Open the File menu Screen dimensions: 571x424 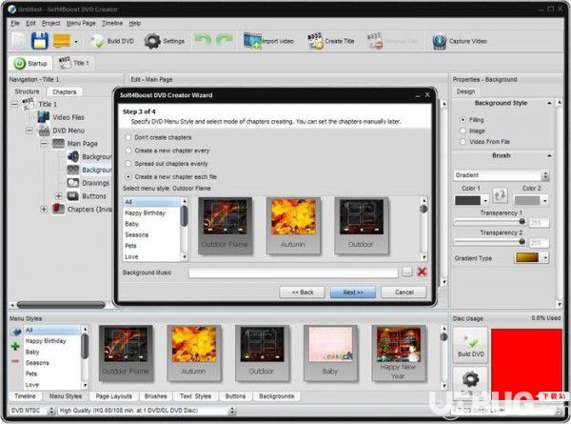coord(15,23)
